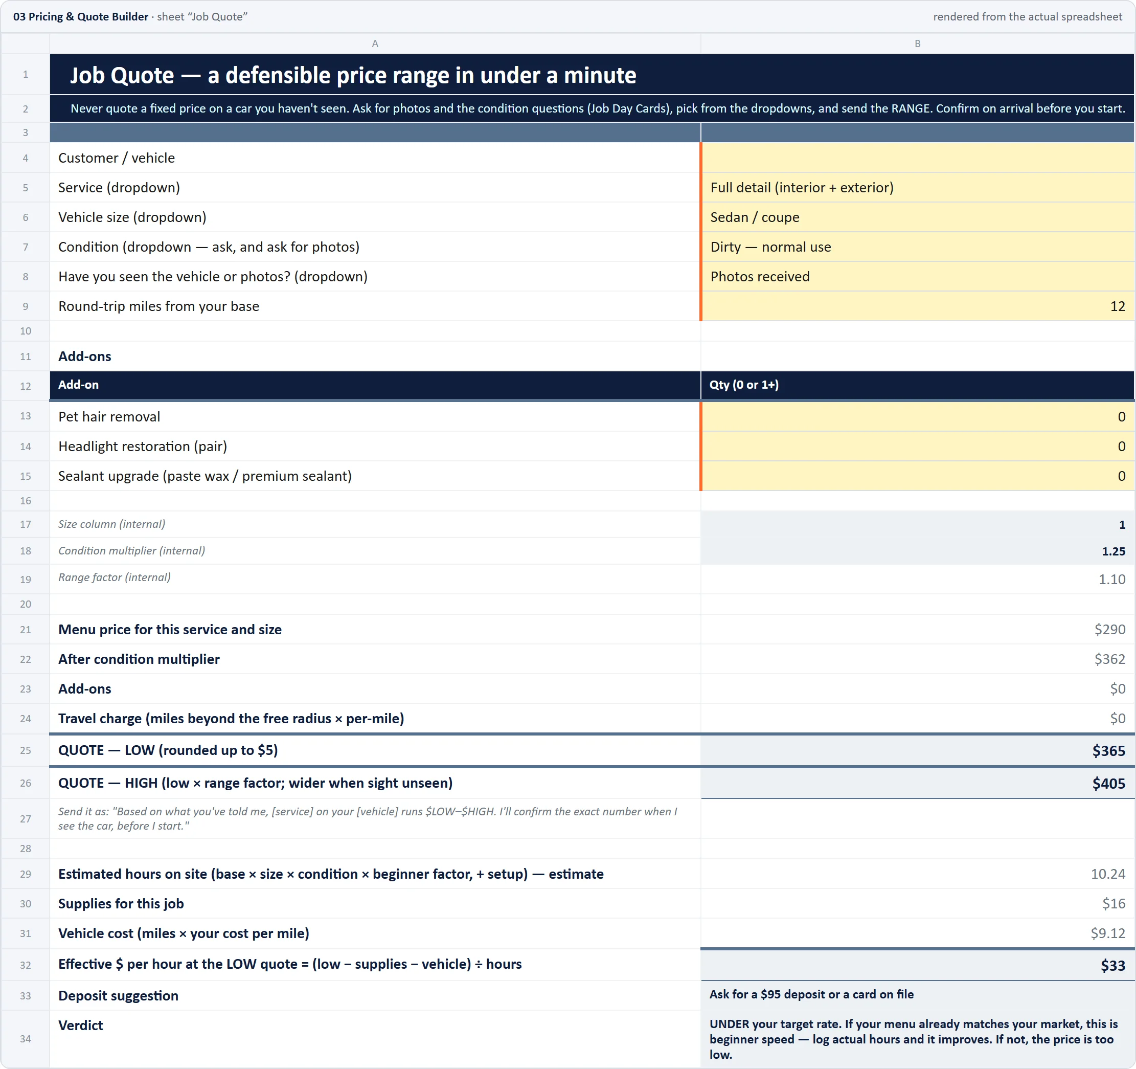Select column B header

pos(918,43)
